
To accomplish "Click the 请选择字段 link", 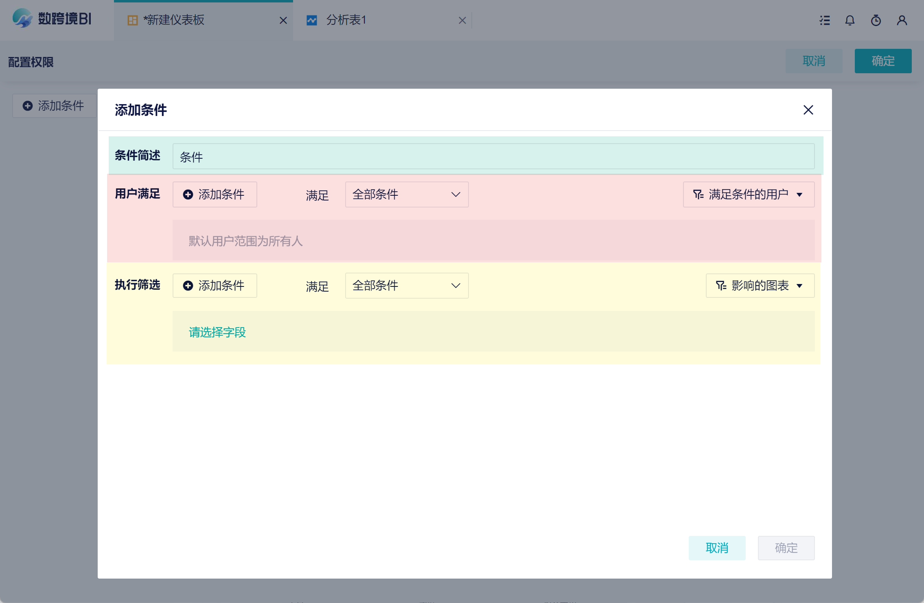I will [217, 332].
